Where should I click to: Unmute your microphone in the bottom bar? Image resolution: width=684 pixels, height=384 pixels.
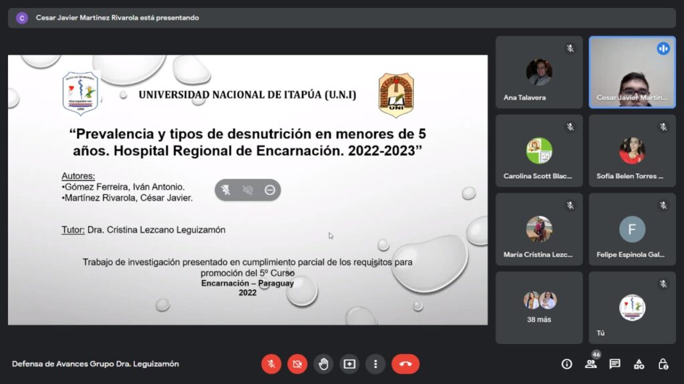coord(271,364)
